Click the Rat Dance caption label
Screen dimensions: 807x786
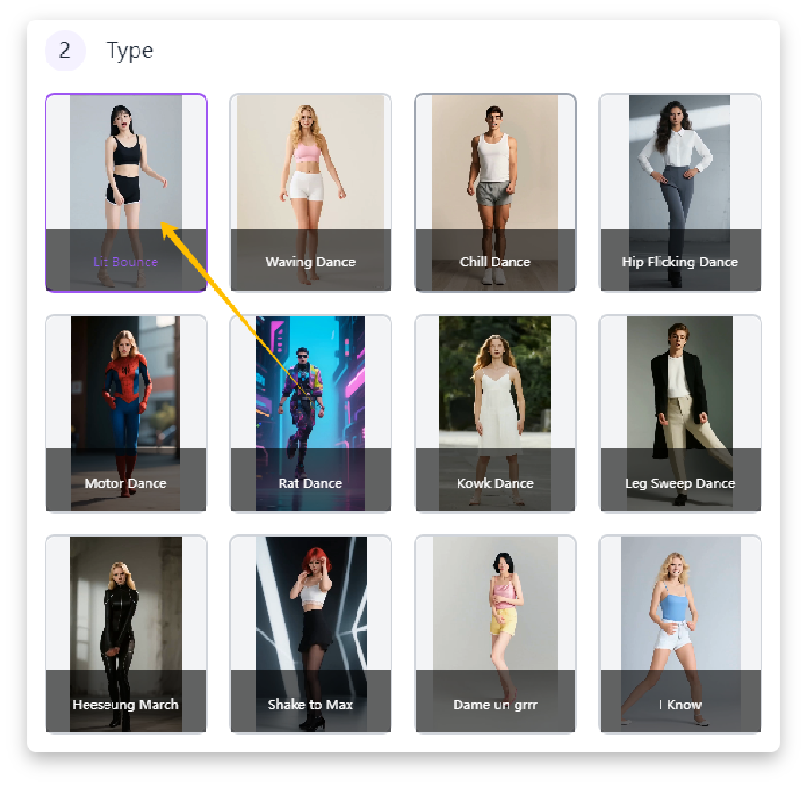(x=310, y=482)
